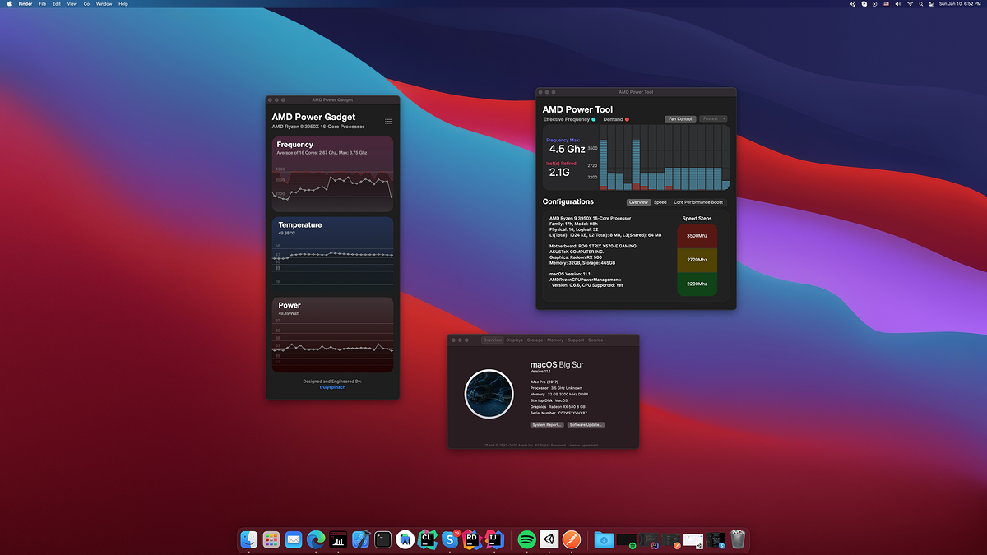This screenshot has width=987, height=555.
Task: Click the Frequency graph card
Action: pos(332,173)
